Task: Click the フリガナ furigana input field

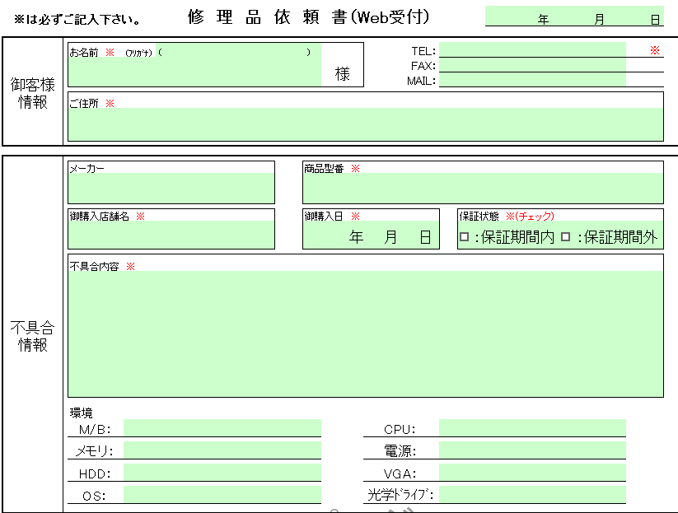Action: click(234, 52)
